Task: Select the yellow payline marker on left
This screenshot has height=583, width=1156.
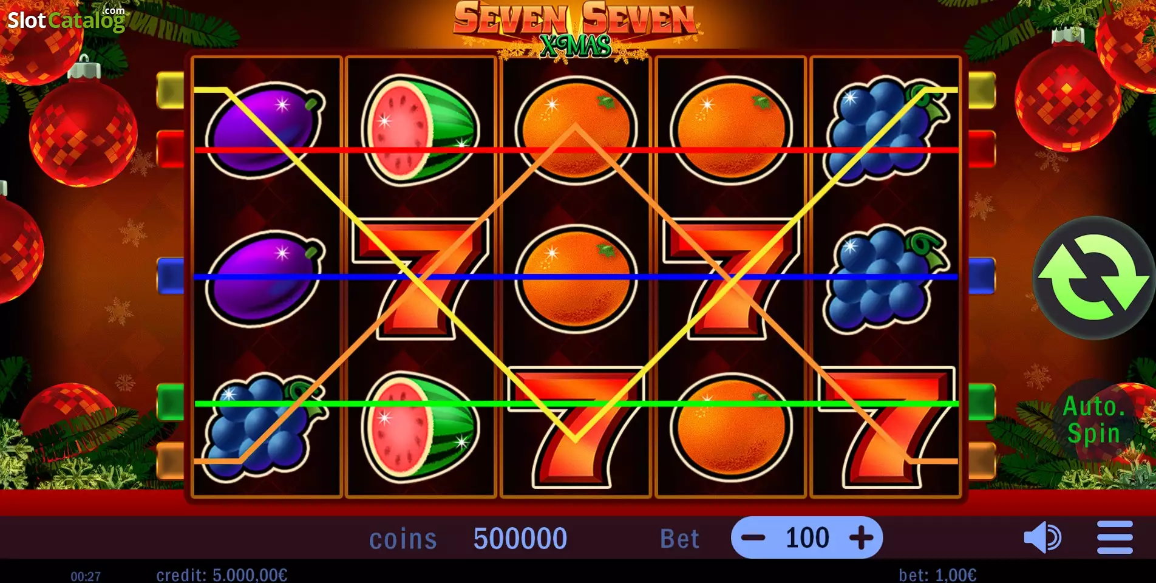Action: pyautogui.click(x=170, y=90)
